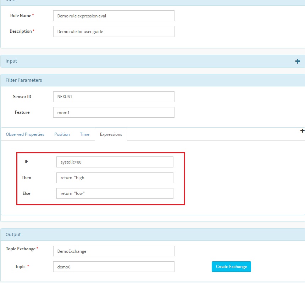Click the Topic Exchange field DemoExchange
305x283 pixels.
(x=114, y=251)
